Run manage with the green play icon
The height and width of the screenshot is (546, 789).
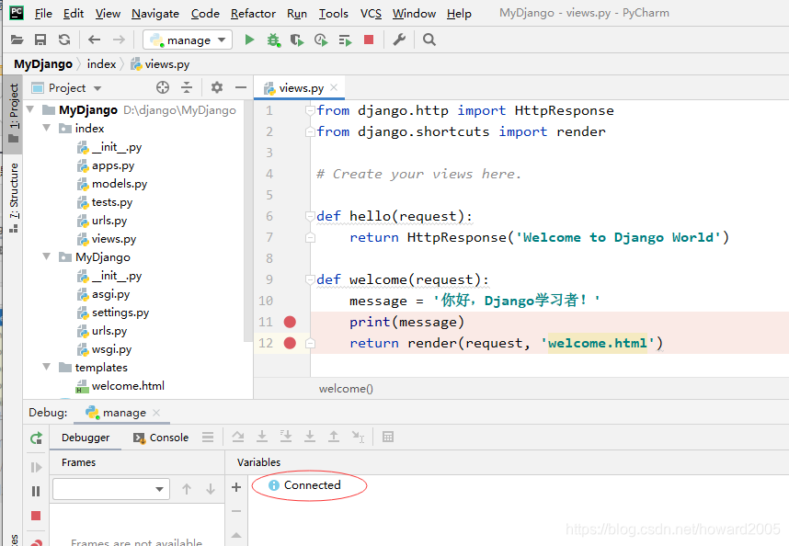249,40
